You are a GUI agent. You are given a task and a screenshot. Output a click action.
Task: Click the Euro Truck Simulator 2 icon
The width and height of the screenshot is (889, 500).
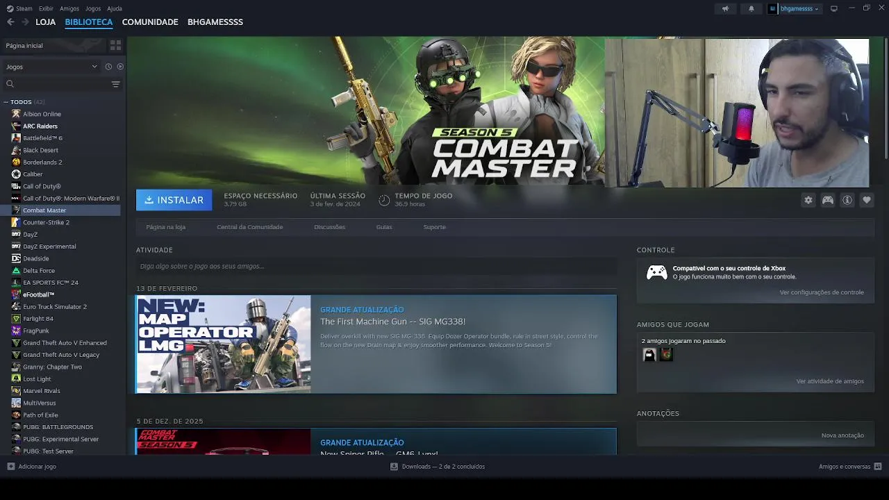17,306
